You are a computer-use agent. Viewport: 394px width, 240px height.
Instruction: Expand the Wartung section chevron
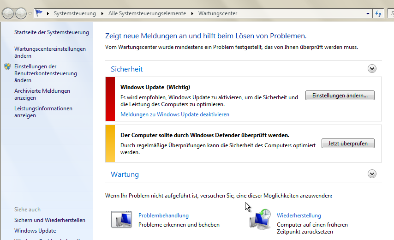click(x=372, y=174)
